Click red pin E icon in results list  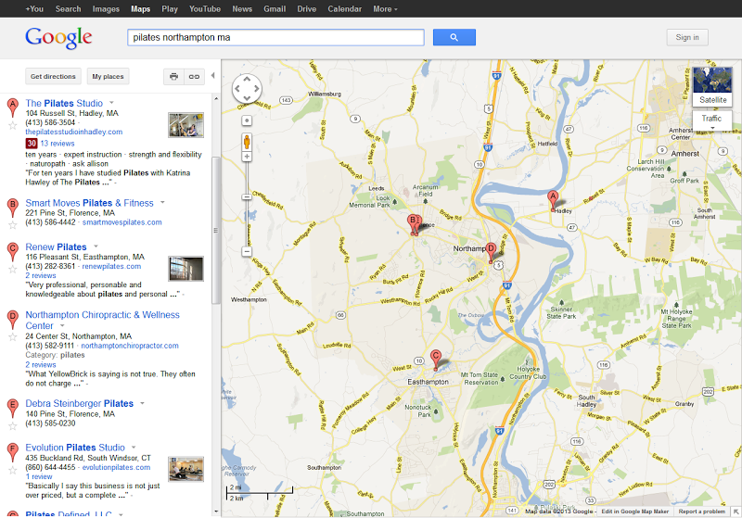coord(13,409)
